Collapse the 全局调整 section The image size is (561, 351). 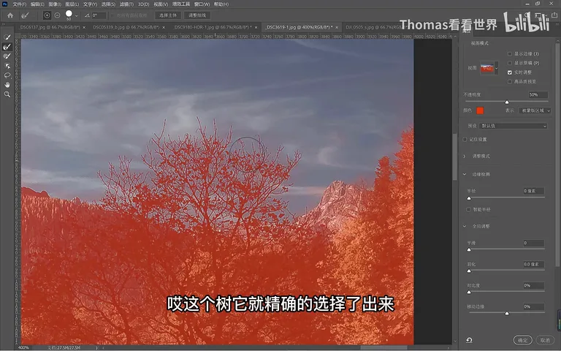pyautogui.click(x=465, y=227)
